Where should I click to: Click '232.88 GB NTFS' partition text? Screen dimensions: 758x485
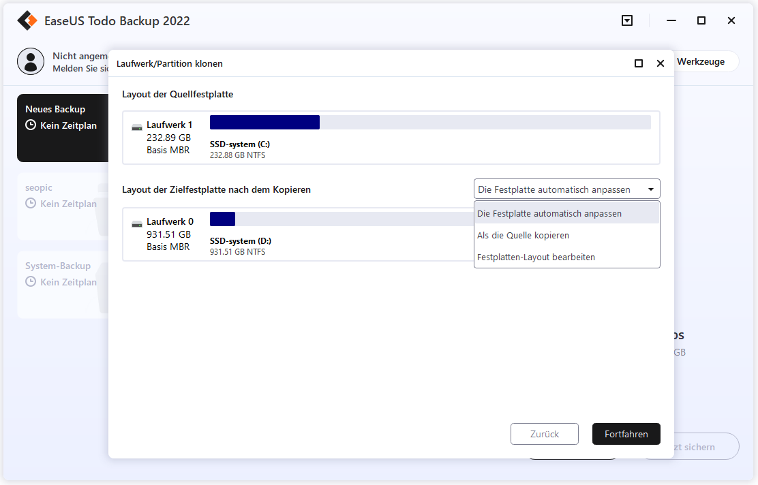[x=237, y=155]
